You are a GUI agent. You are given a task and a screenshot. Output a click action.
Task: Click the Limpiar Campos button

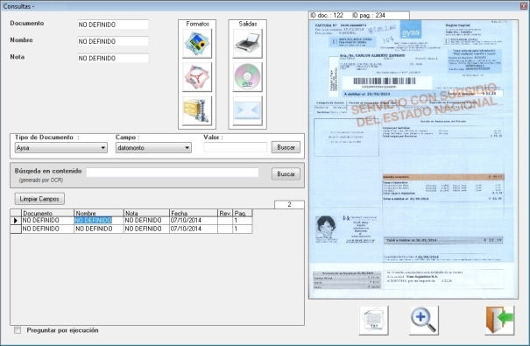(39, 199)
